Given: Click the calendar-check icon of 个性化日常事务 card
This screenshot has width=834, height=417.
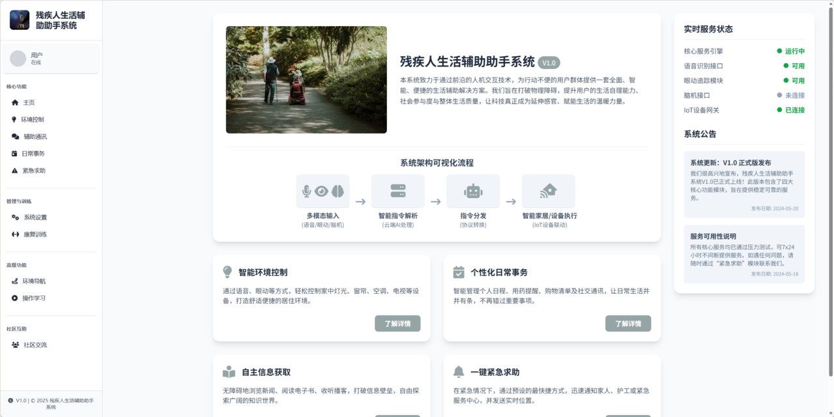Looking at the screenshot, I should click(x=459, y=272).
